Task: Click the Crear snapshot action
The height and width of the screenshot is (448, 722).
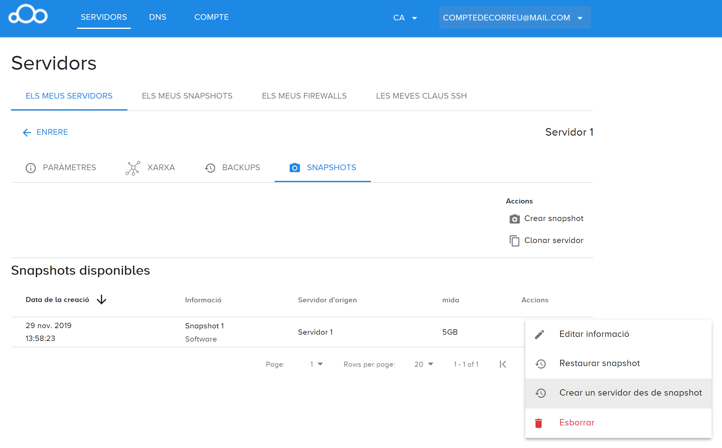Action: click(x=546, y=219)
